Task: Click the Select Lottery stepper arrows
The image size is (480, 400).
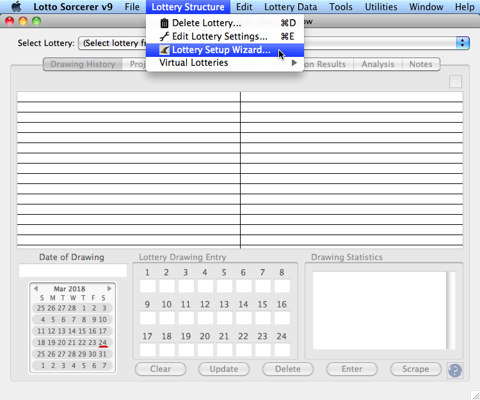Action: (463, 43)
